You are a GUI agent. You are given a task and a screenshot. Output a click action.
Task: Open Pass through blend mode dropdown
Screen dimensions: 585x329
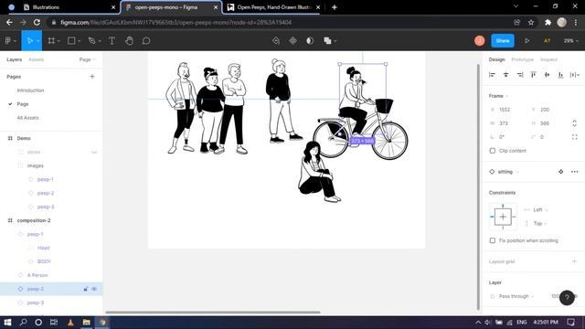click(x=516, y=296)
